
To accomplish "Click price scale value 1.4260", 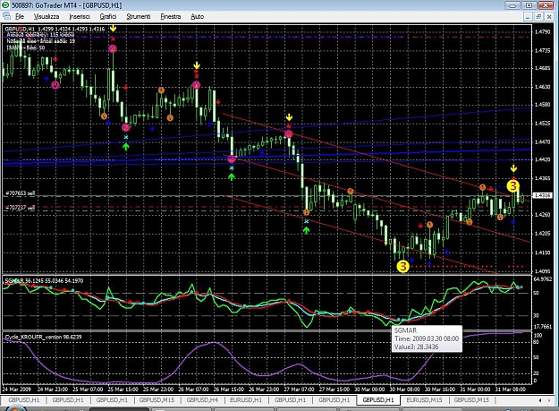I will (543, 214).
